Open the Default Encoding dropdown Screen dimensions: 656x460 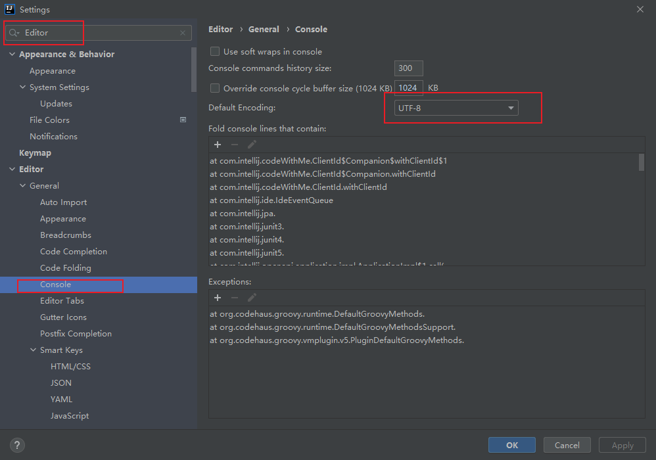[456, 108]
